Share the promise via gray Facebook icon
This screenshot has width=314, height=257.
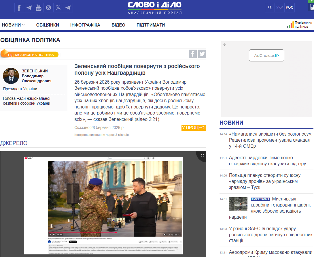[193, 54]
